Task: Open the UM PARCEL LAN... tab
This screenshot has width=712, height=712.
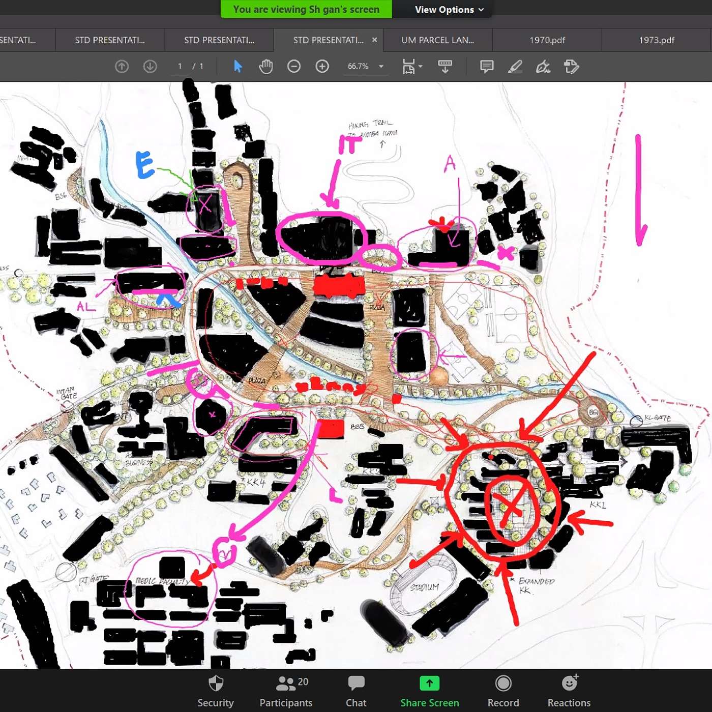Action: [x=437, y=40]
